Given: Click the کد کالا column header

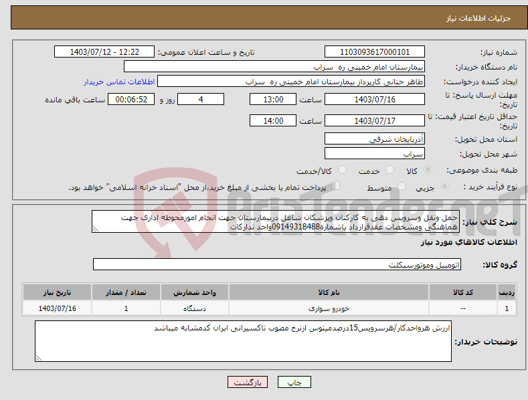Looking at the screenshot, I should pyautogui.click(x=462, y=292).
